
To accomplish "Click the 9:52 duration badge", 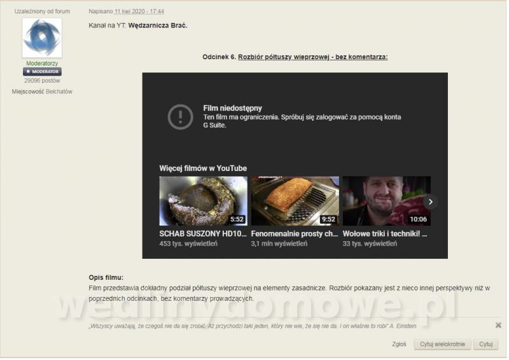I will click(x=328, y=219).
